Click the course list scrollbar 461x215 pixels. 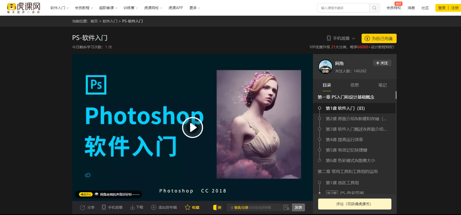coord(396,95)
